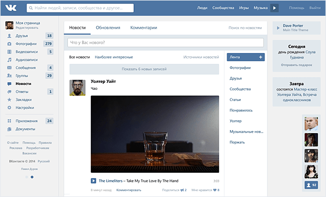Click the Videos film icon in sidebar
This screenshot has height=197, width=326.
pos(9,52)
